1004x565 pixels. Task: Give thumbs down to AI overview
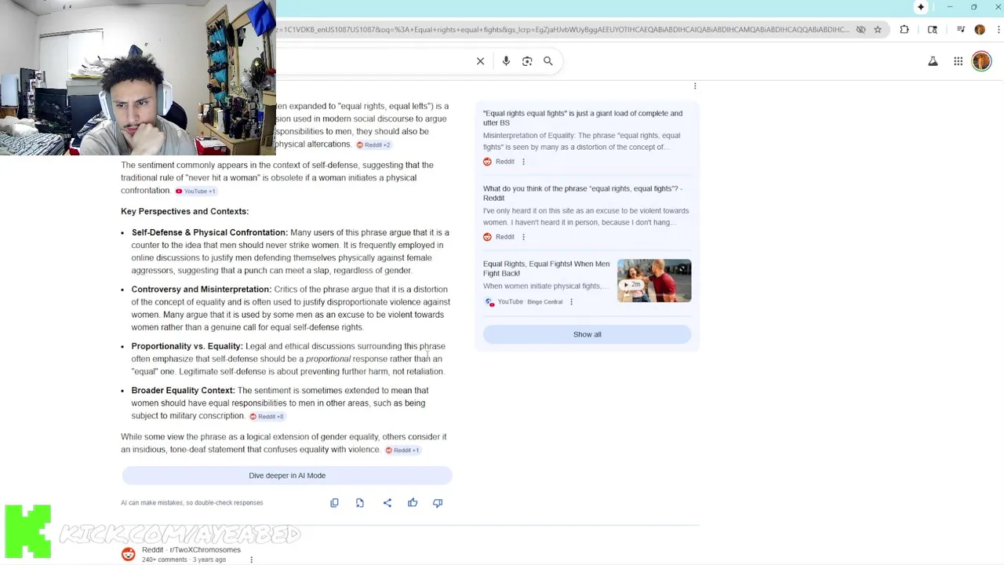coord(438,503)
